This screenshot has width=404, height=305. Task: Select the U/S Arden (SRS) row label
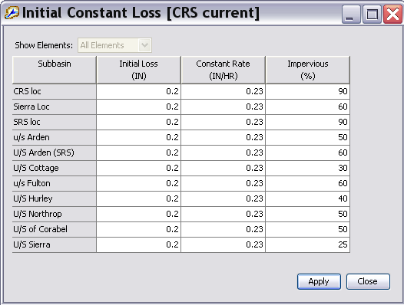point(55,152)
